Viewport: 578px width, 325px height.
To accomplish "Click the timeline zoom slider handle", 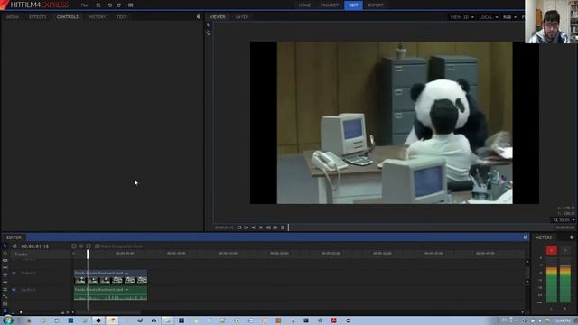I will (21, 312).
